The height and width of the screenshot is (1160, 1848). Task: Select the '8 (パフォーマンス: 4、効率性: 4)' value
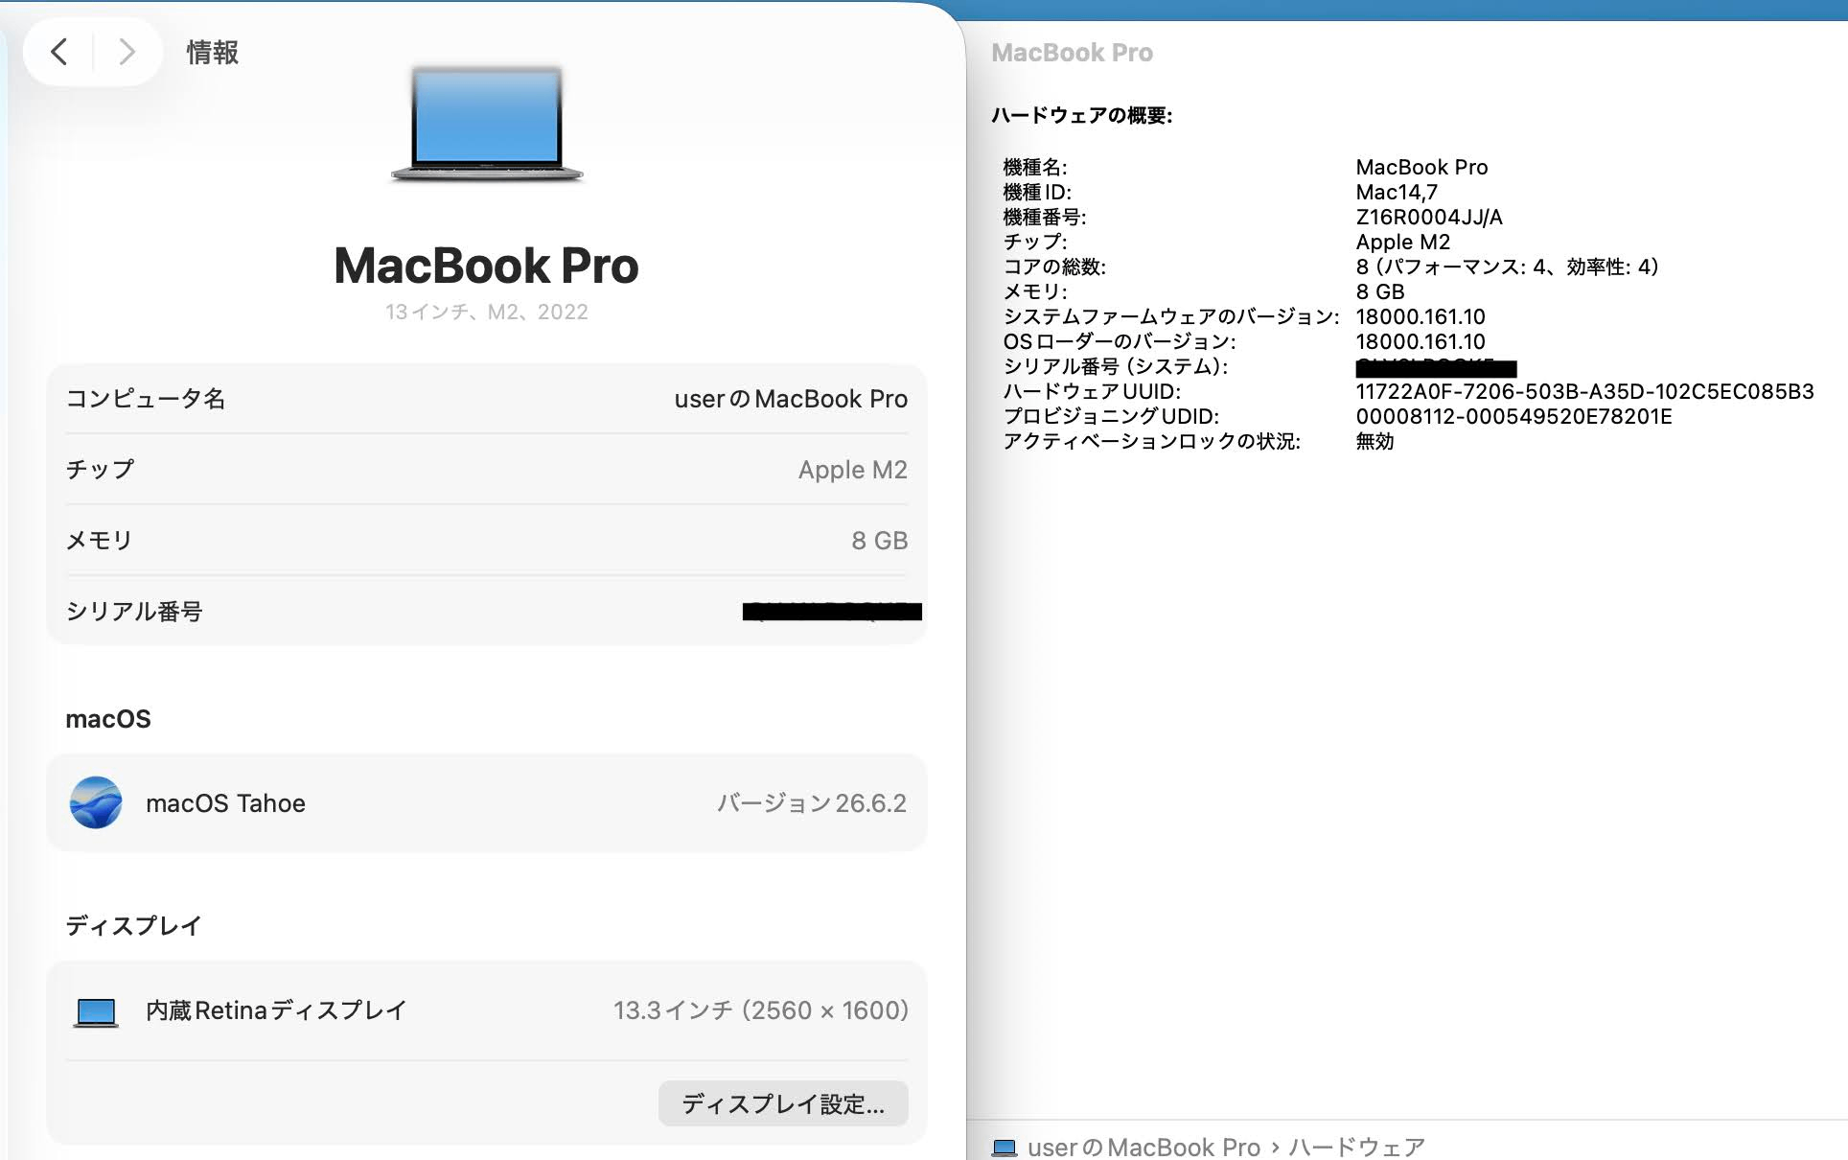click(1507, 267)
